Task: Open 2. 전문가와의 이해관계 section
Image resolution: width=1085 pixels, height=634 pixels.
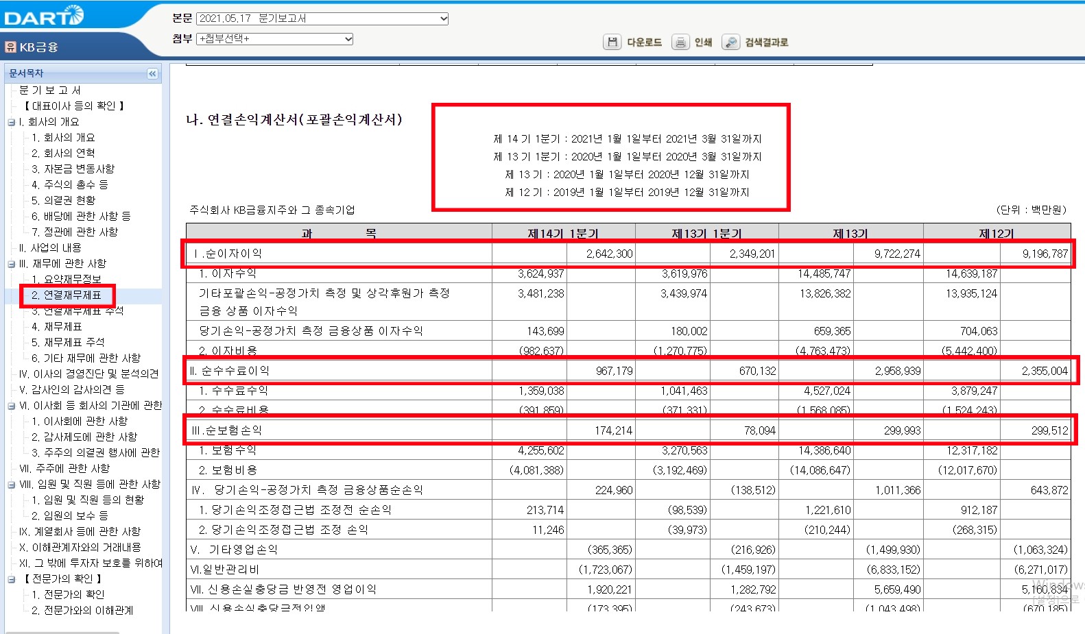Action: [x=82, y=610]
